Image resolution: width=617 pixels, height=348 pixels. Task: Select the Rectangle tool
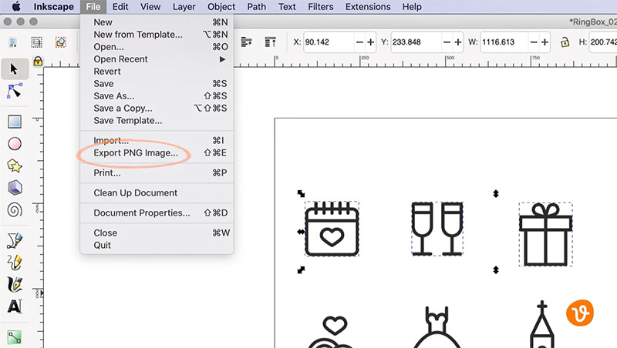pos(15,122)
